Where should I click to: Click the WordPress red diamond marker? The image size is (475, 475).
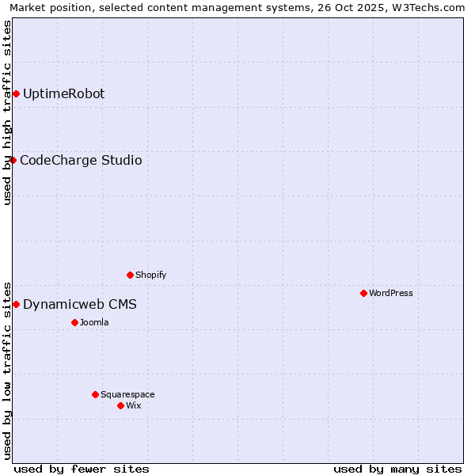(363, 294)
